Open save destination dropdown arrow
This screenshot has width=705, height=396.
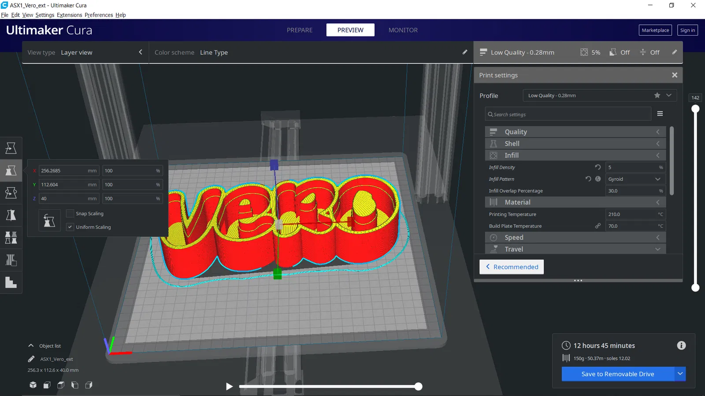click(680, 374)
